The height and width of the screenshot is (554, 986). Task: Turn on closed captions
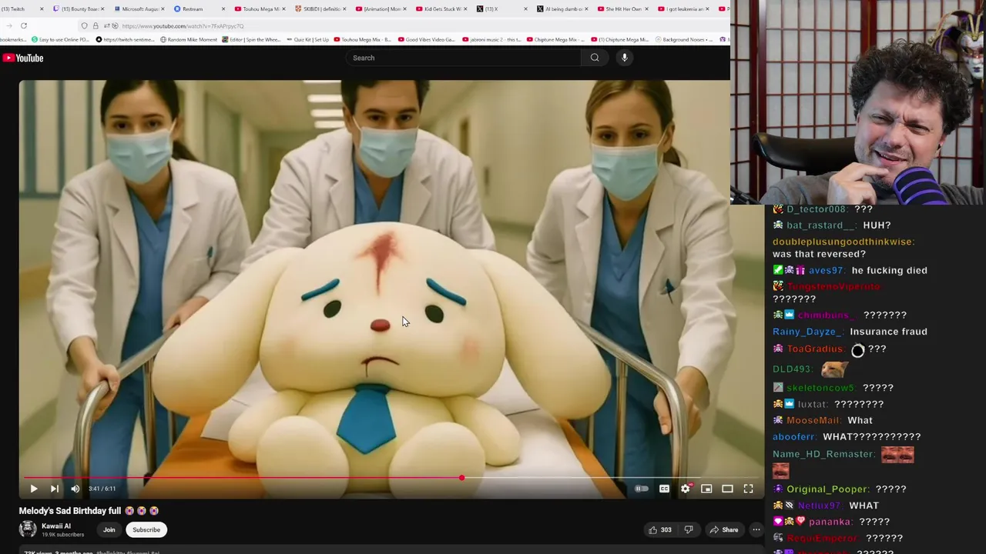[x=664, y=489]
